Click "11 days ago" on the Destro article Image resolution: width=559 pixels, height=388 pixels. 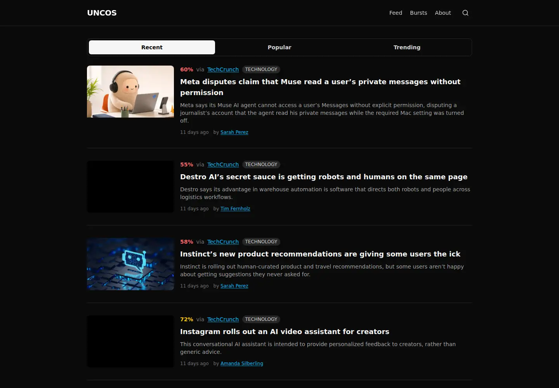pos(194,209)
